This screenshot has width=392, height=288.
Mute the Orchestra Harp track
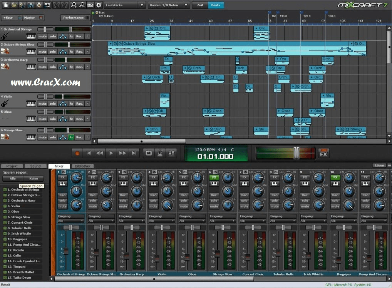pyautogui.click(x=42, y=67)
